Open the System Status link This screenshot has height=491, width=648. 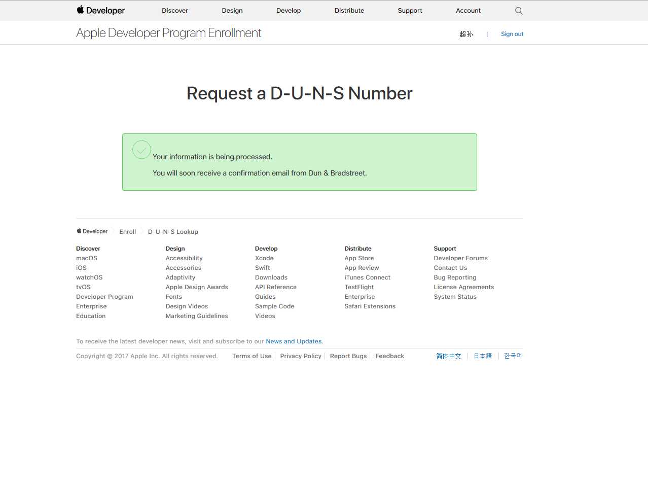(455, 297)
